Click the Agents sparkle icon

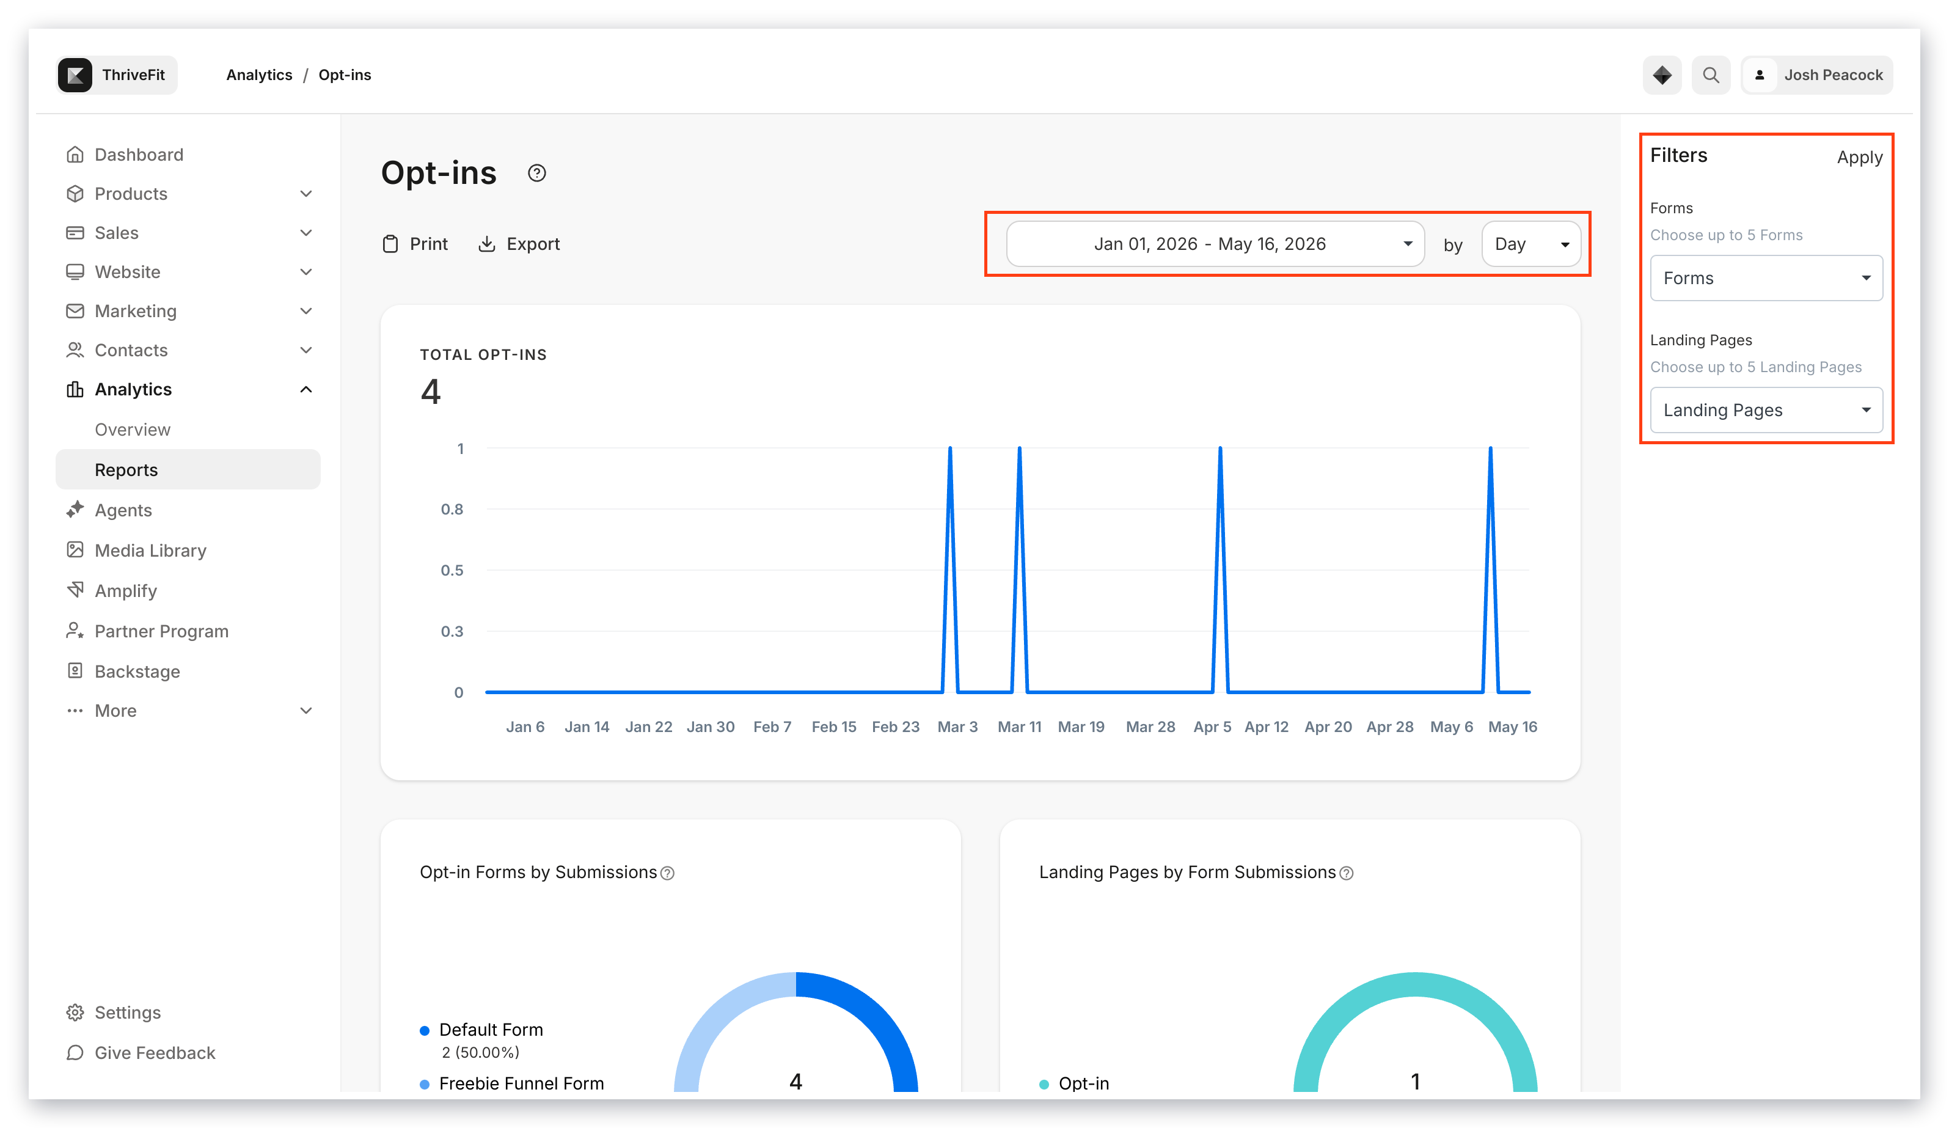(x=75, y=510)
